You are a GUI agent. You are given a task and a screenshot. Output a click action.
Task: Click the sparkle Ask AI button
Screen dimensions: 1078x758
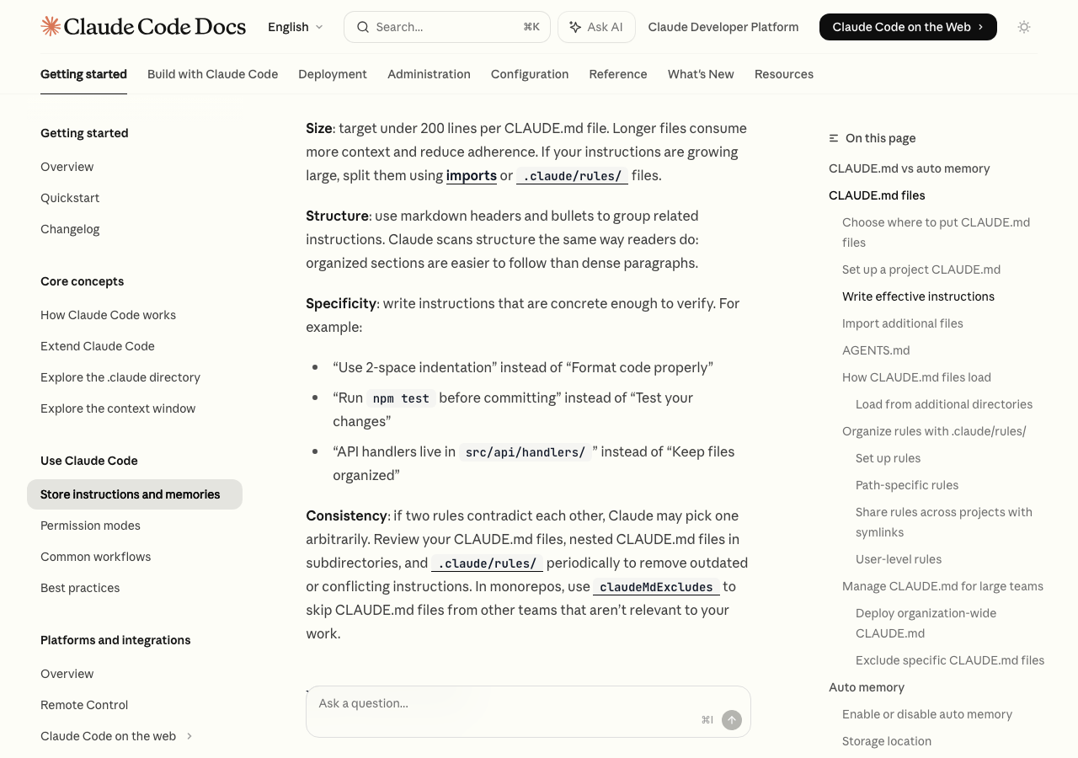tap(596, 27)
